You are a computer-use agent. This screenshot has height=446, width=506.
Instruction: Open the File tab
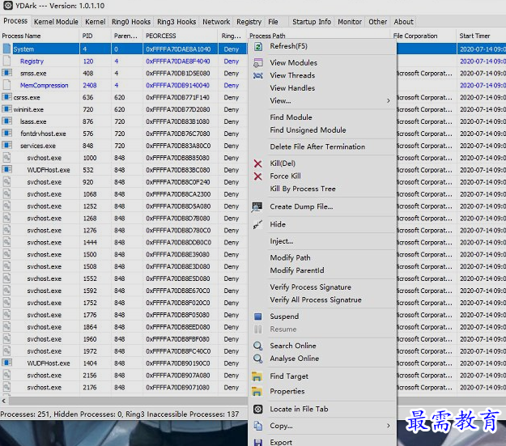273,22
